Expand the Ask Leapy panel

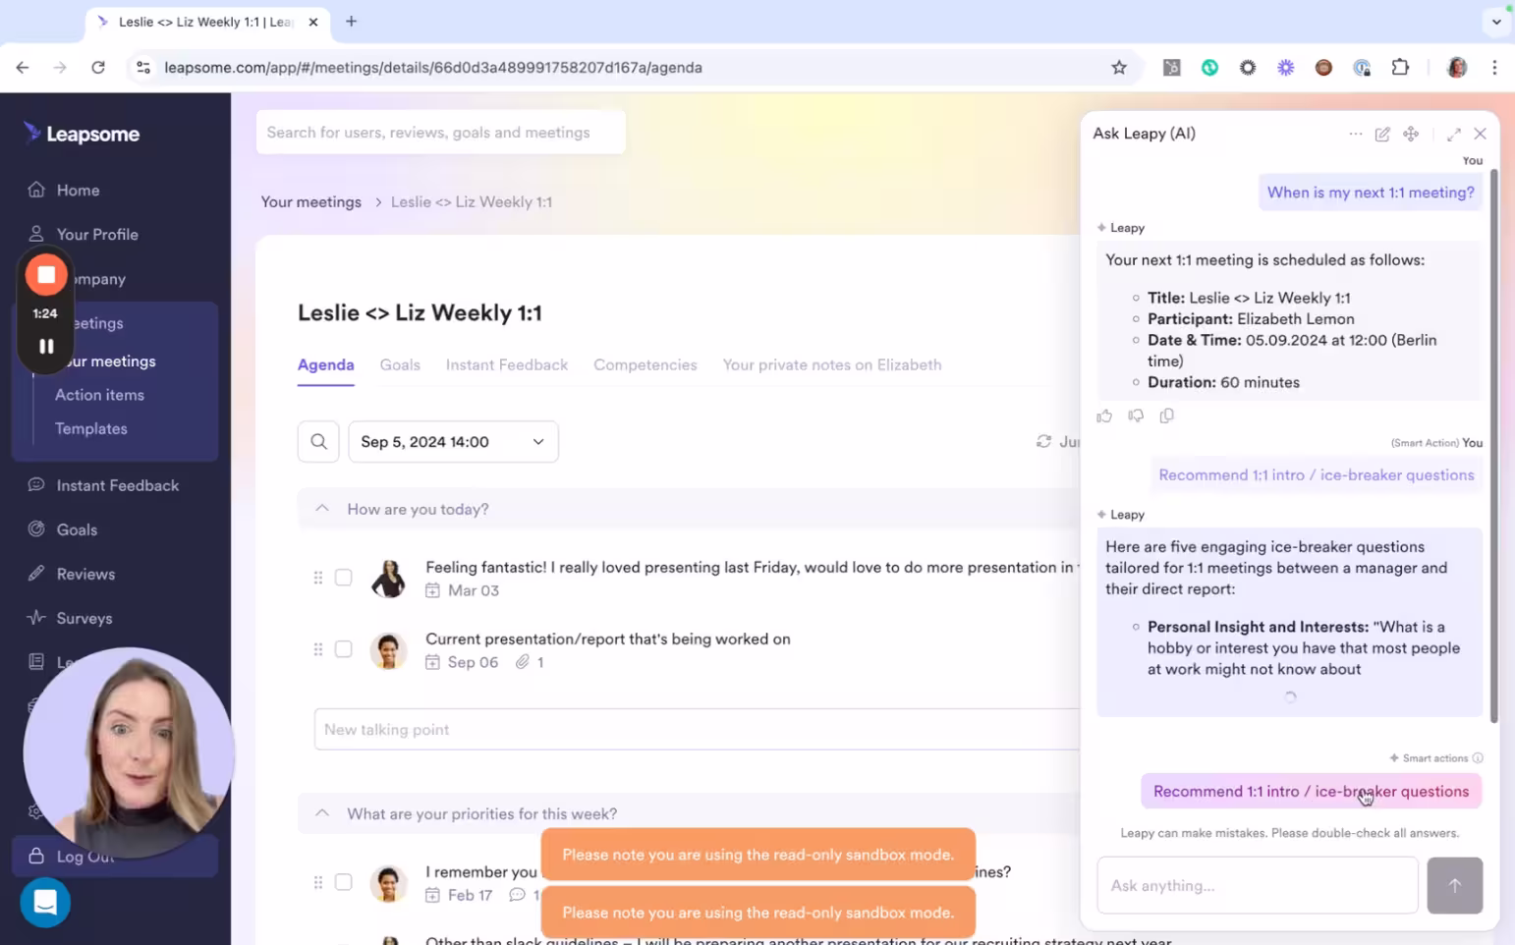click(x=1454, y=134)
